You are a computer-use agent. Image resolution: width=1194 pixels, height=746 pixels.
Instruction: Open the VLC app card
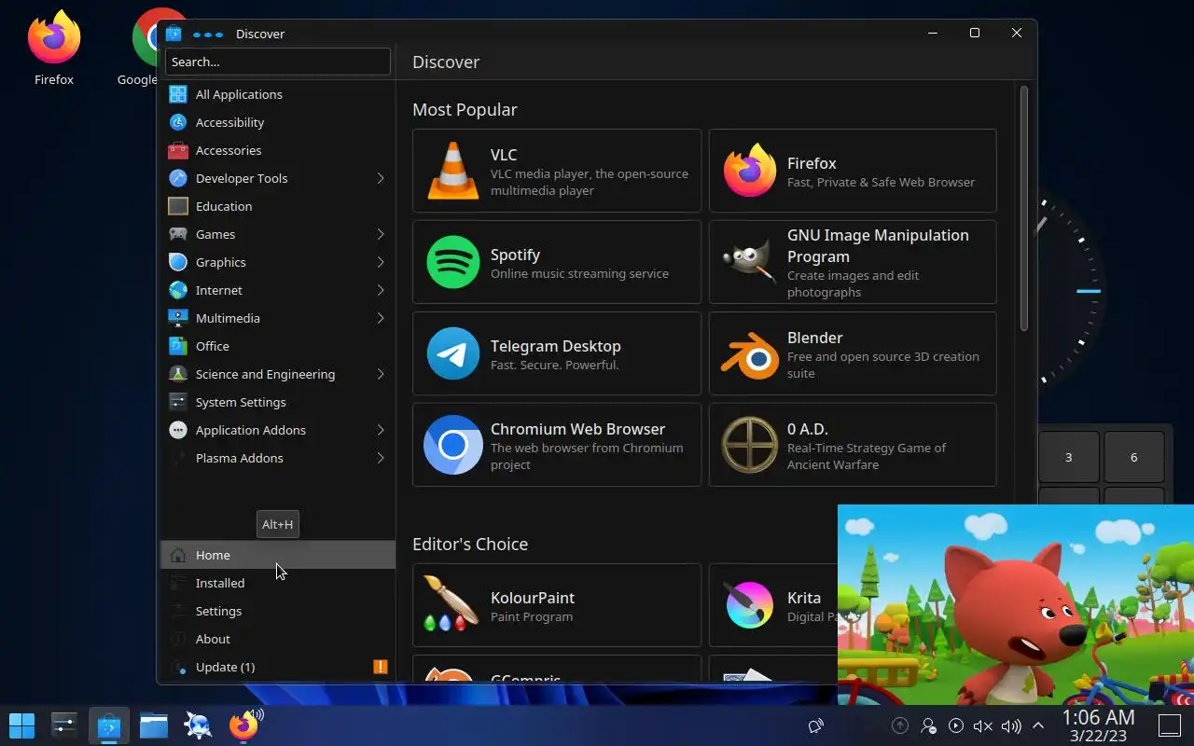point(557,171)
